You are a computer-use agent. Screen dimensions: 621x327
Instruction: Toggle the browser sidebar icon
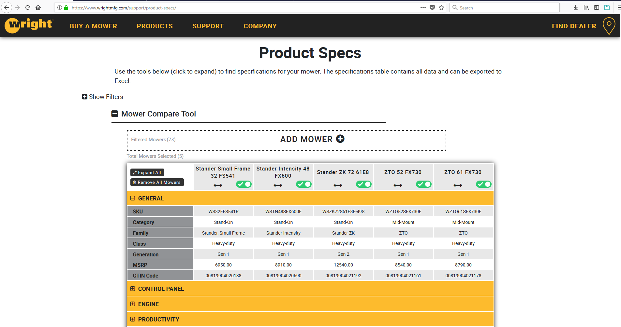597,7
